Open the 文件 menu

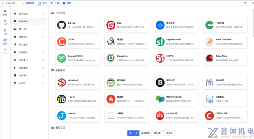click(42, 3)
